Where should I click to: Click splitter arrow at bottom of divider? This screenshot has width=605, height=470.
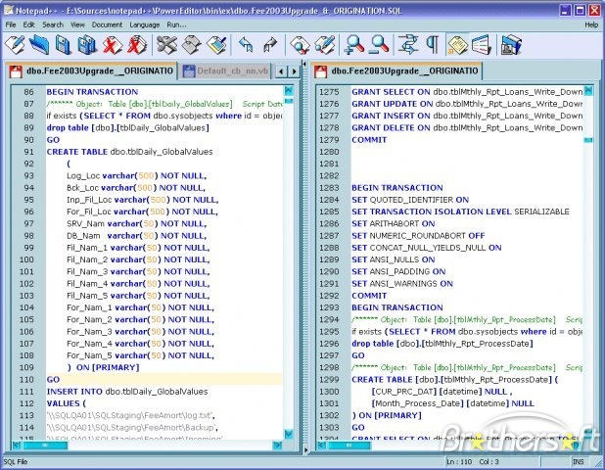point(304,450)
